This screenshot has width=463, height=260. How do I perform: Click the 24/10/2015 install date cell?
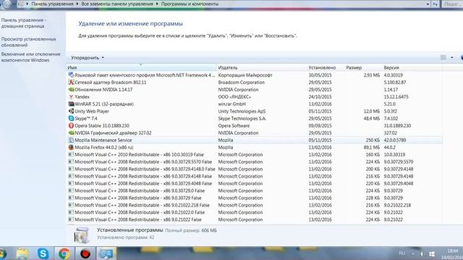click(x=320, y=97)
